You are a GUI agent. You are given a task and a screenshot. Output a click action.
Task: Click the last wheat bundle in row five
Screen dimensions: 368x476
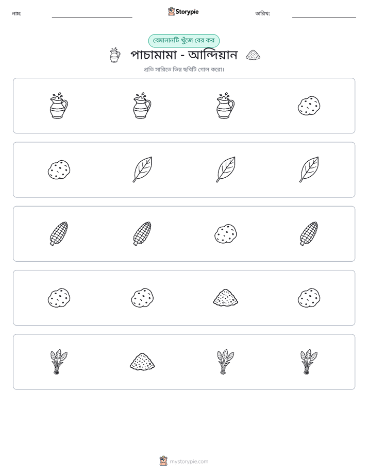click(x=309, y=362)
